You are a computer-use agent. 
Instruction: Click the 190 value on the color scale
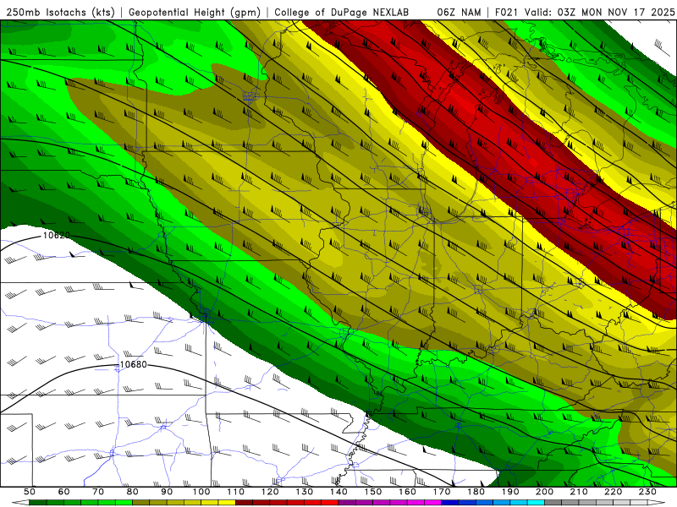click(x=510, y=492)
